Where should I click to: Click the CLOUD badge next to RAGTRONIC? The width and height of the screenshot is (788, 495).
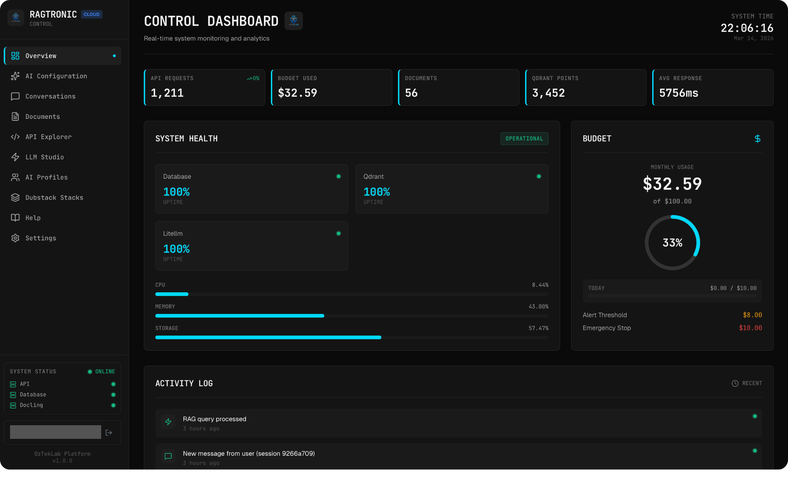click(92, 14)
